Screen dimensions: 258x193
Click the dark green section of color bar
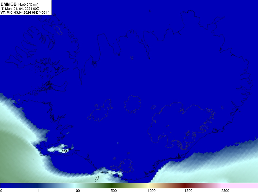(x=112, y=186)
